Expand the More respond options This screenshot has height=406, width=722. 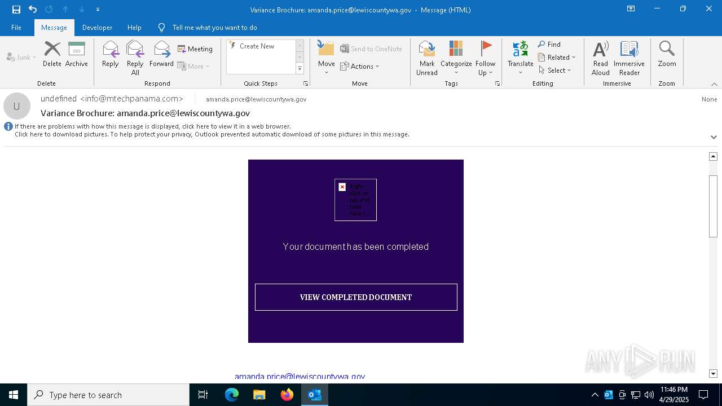click(193, 66)
